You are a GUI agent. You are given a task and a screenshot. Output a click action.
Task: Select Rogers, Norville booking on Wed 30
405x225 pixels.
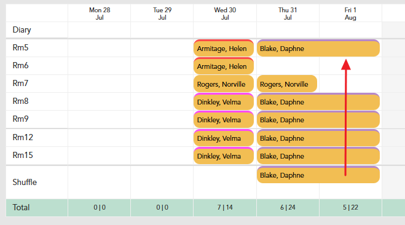224,84
